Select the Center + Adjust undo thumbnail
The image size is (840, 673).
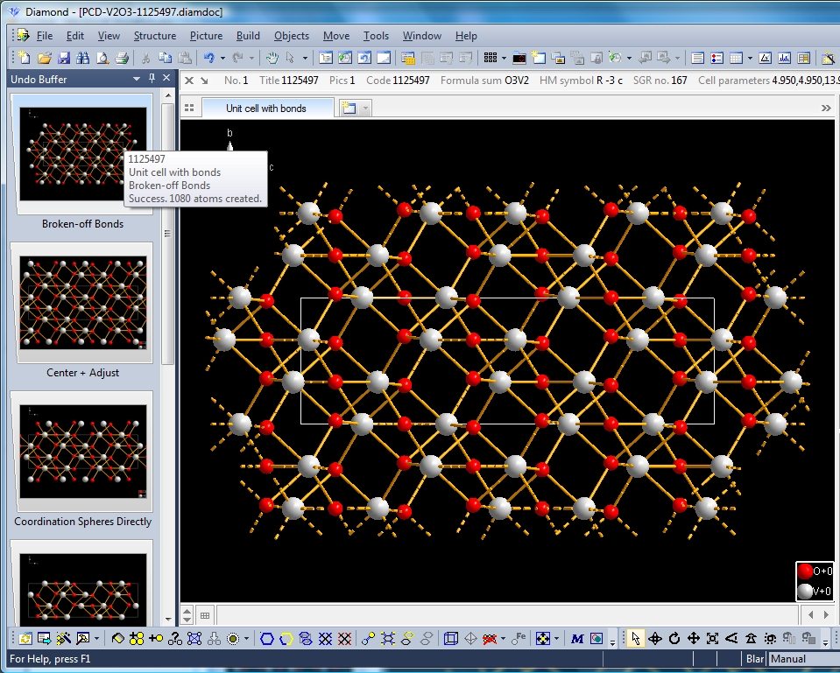tap(83, 303)
